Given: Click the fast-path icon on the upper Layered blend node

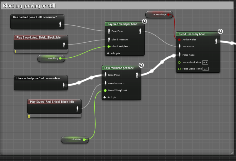Looking at the screenshot, I should (144, 21).
